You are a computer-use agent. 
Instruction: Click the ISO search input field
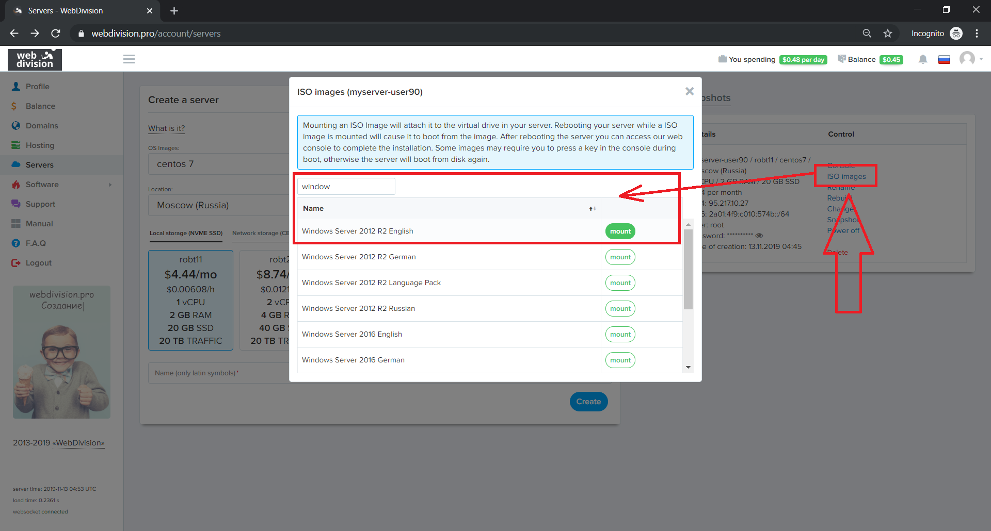pyautogui.click(x=346, y=187)
